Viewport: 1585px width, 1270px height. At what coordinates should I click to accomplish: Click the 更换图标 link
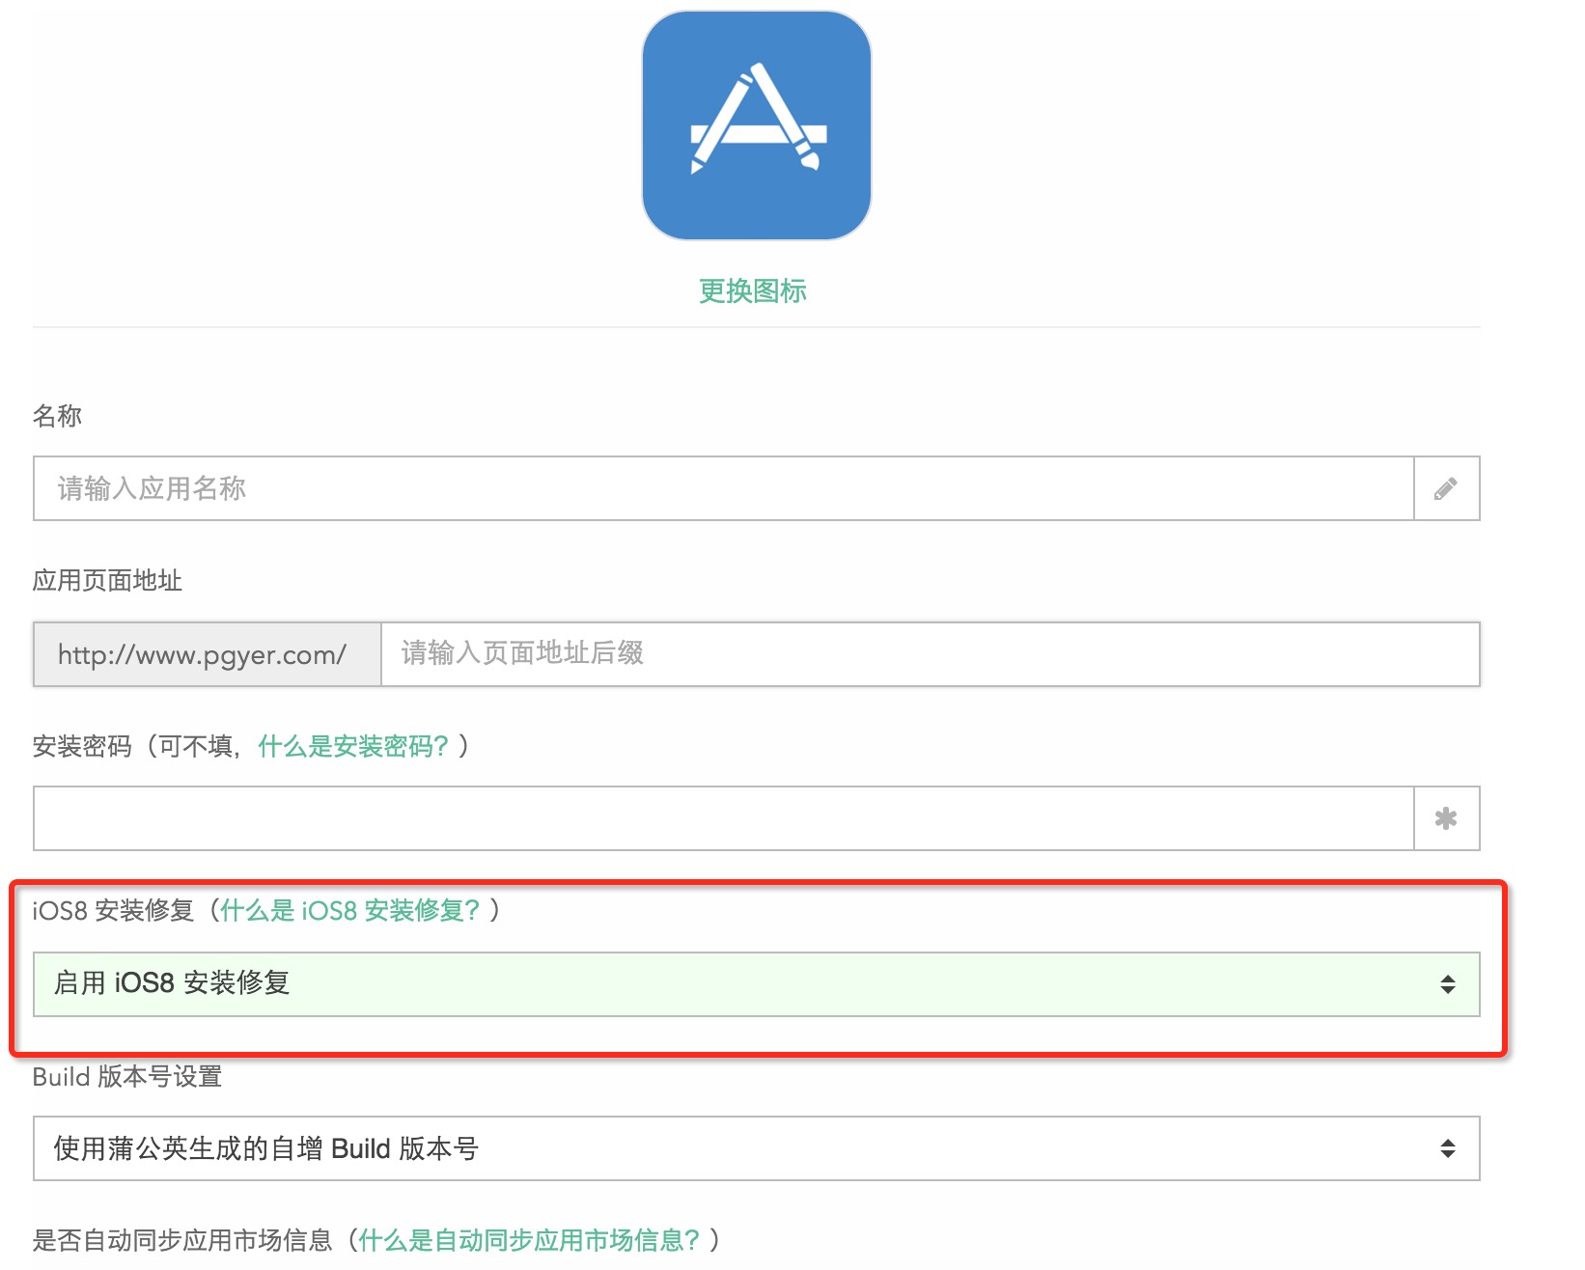[752, 290]
